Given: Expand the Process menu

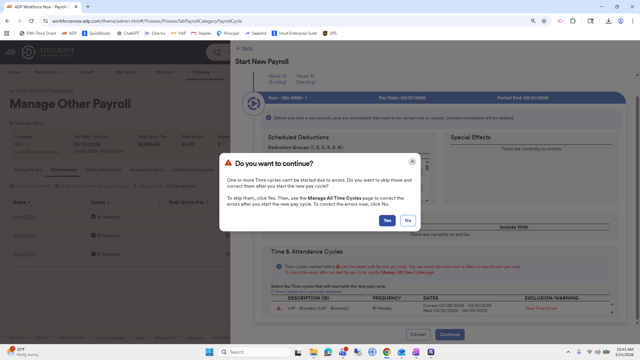Looking at the screenshot, I should [x=204, y=72].
